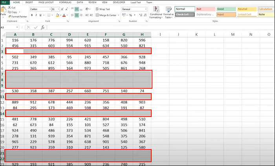Click the Percent Style icon

point(130,15)
